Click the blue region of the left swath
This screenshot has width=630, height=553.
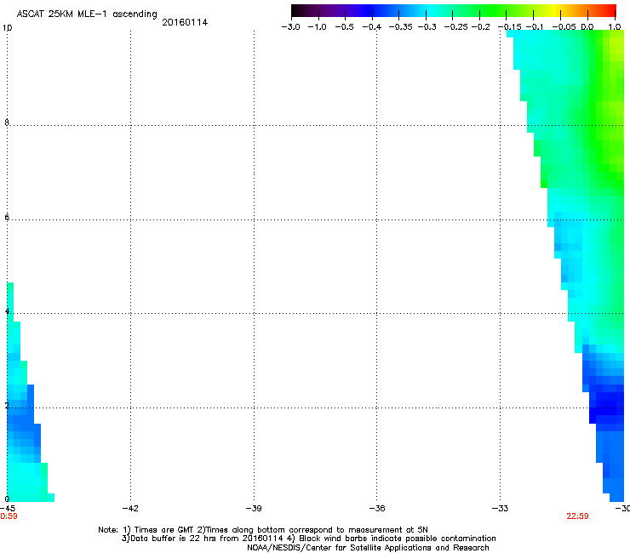25,422
